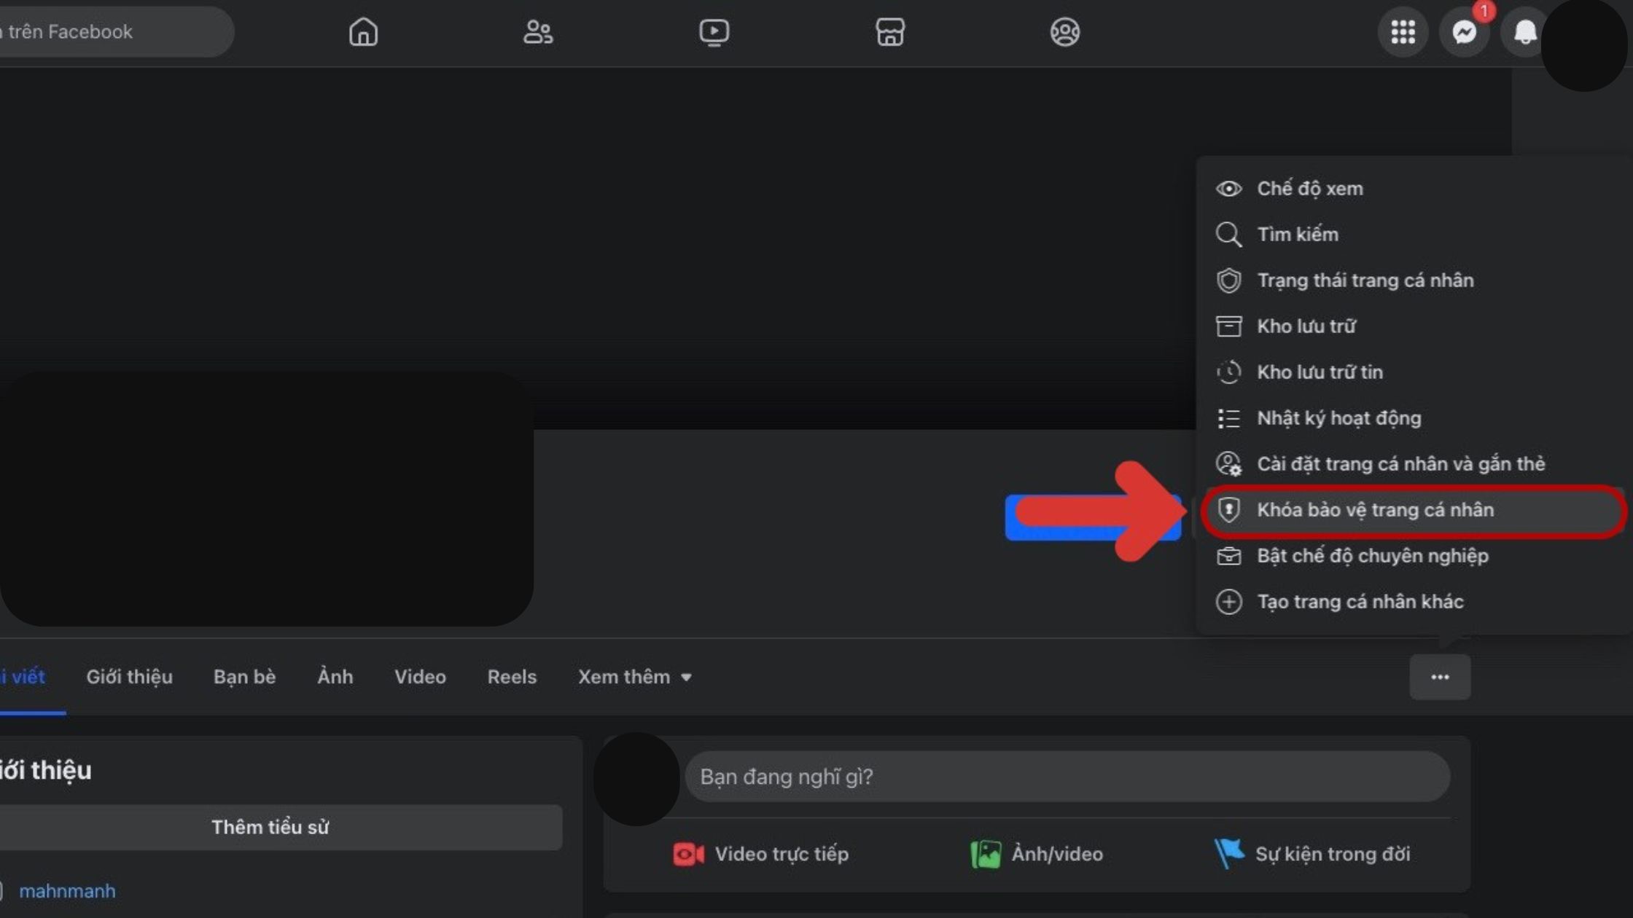The width and height of the screenshot is (1633, 918).
Task: Switch to Ảnh tab
Action: pyautogui.click(x=335, y=677)
